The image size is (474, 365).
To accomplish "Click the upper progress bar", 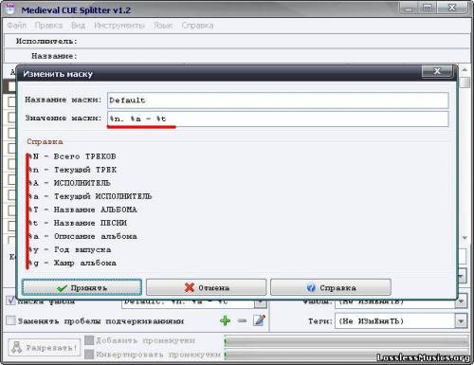I will [347, 341].
